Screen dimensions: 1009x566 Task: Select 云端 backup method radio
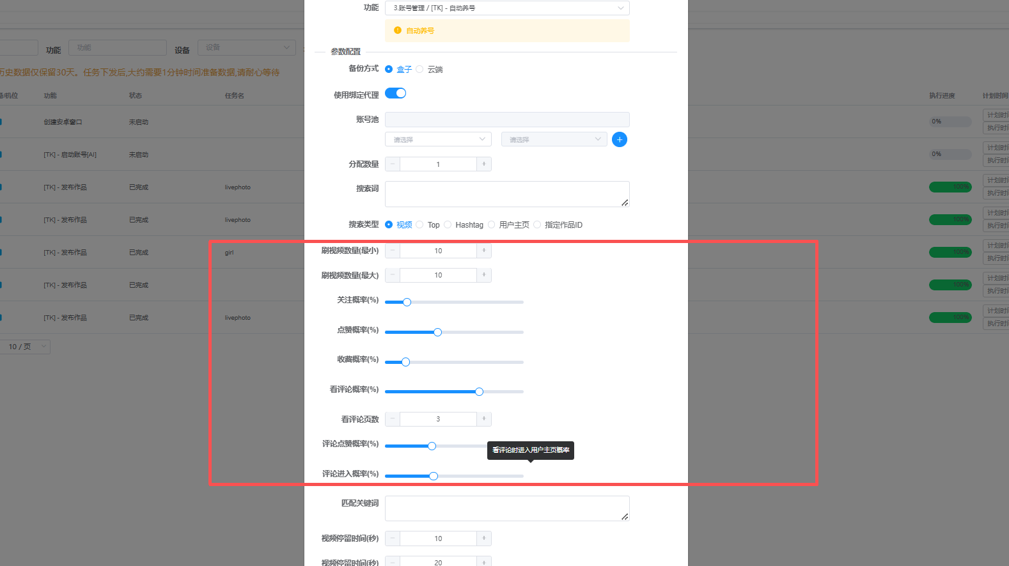pyautogui.click(x=419, y=69)
